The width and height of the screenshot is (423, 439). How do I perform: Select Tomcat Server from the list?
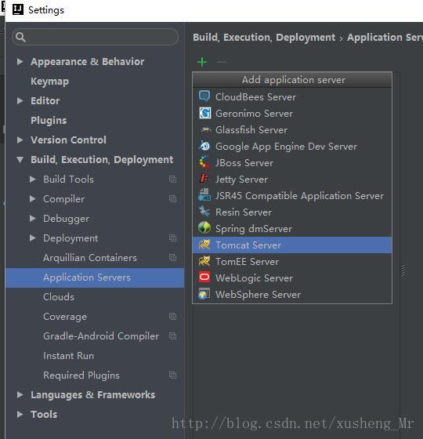click(292, 245)
